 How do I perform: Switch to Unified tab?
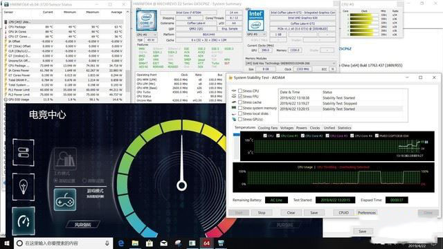click(329, 128)
